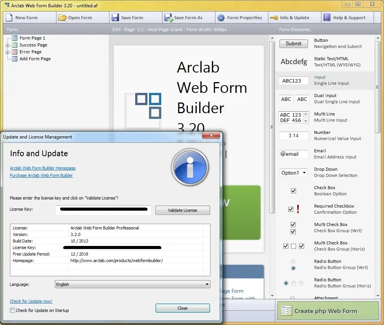Maximize the Arclab Web Form Builder window
The image size is (384, 325).
click(x=358, y=4)
